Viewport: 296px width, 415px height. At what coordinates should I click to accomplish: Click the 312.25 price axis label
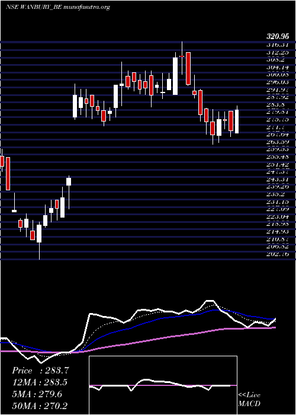pos(277,52)
